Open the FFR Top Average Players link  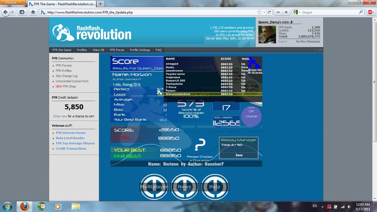(75, 143)
